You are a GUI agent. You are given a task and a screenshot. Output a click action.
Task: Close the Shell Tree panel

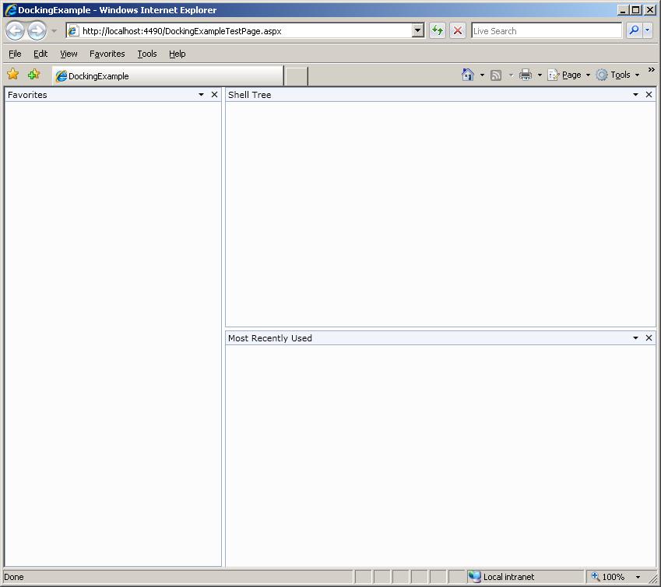(649, 94)
